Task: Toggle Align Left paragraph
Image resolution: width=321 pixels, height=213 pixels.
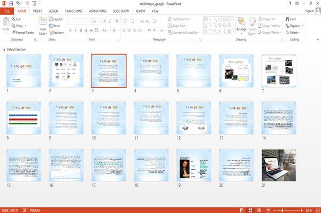Action: pyautogui.click(x=124, y=30)
